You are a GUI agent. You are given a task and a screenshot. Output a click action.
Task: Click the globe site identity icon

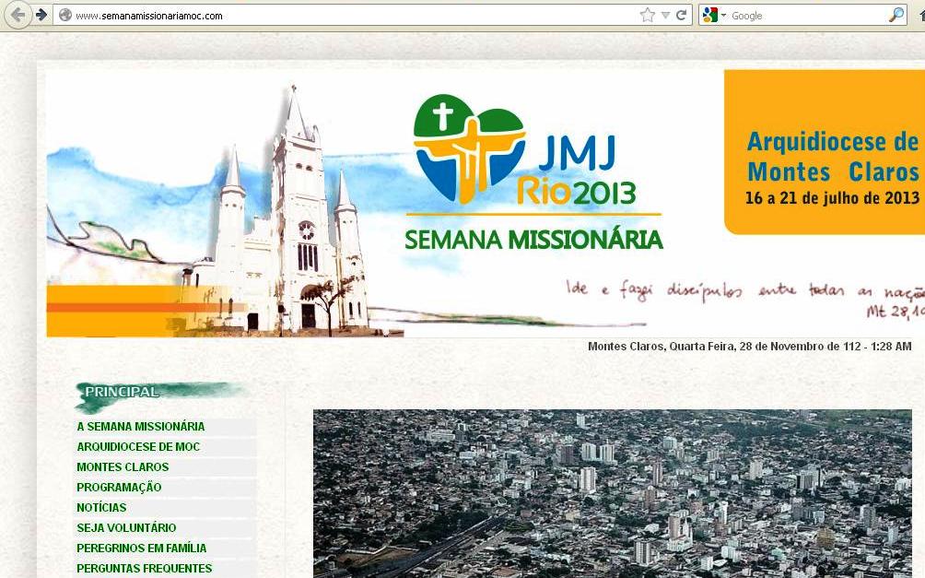pos(65,16)
